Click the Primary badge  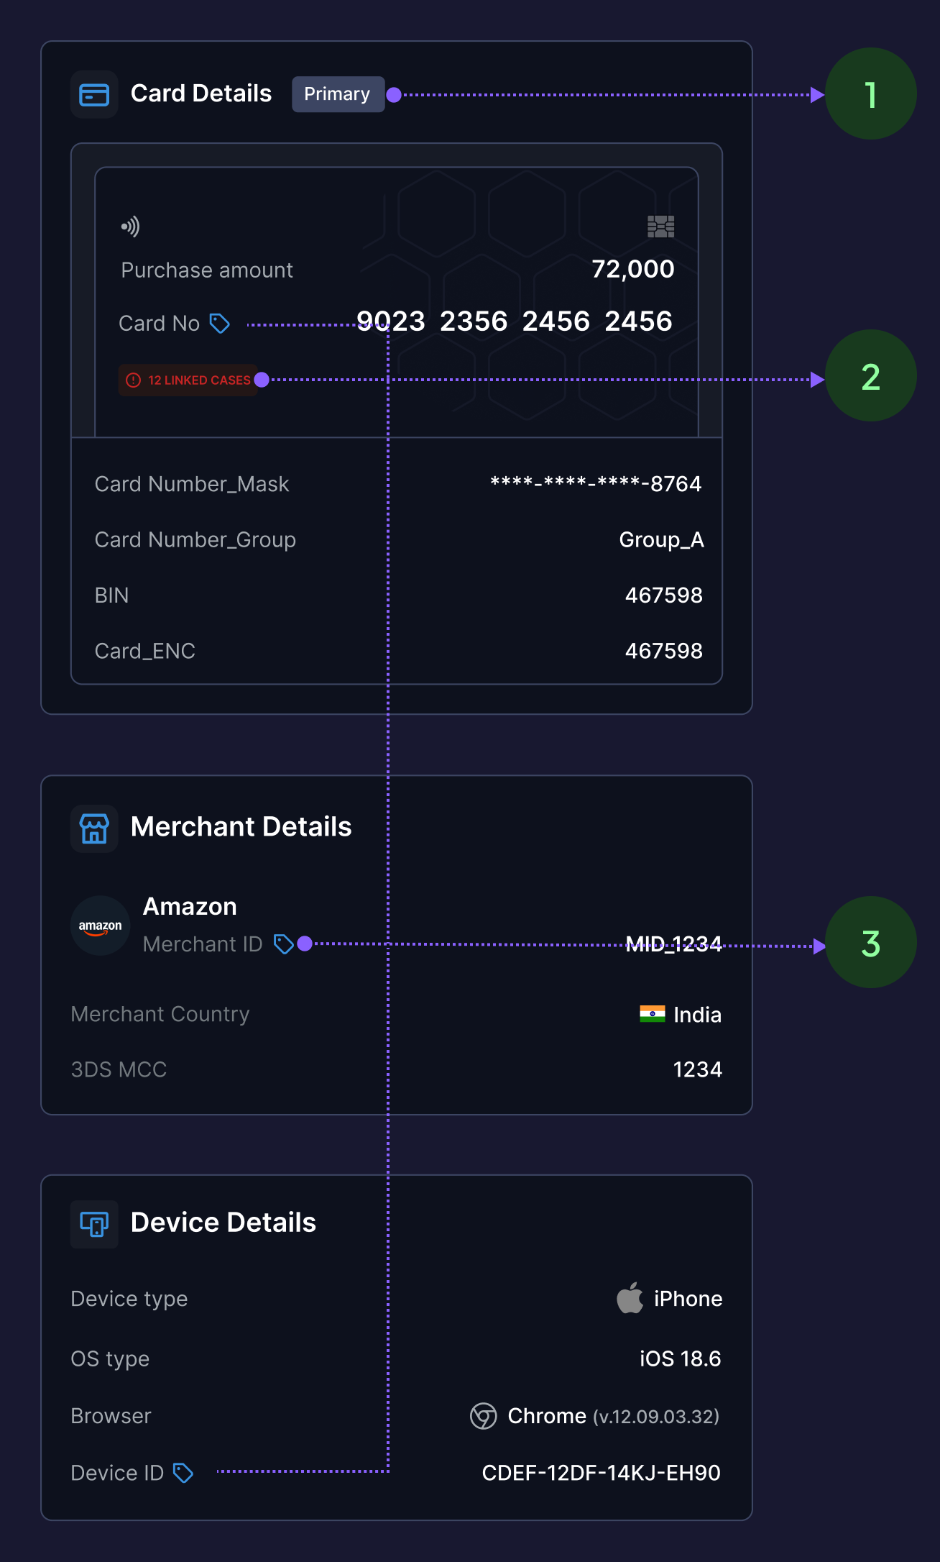point(337,94)
